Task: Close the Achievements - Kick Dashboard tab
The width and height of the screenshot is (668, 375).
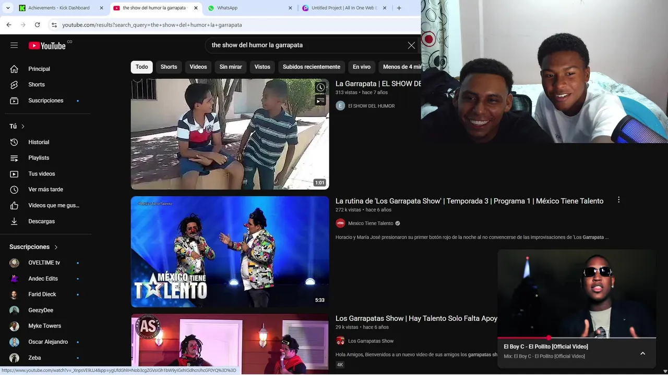Action: (x=101, y=8)
